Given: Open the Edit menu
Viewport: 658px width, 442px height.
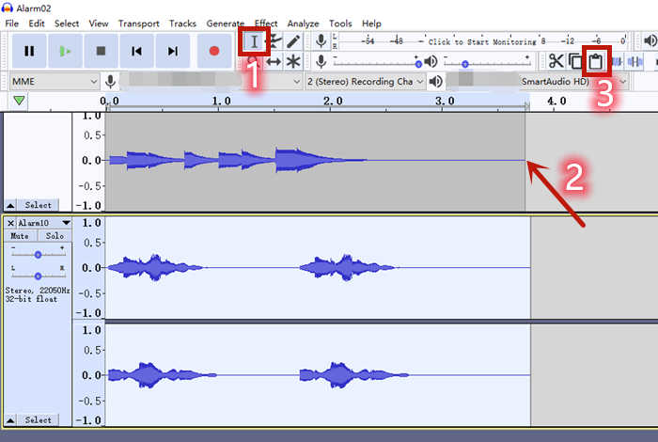Looking at the screenshot, I should pyautogui.click(x=37, y=24).
